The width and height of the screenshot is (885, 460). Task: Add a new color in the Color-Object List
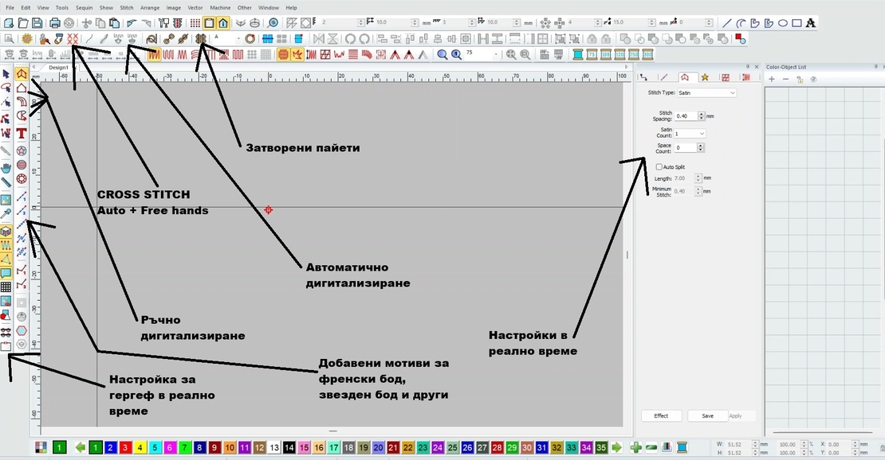click(772, 80)
